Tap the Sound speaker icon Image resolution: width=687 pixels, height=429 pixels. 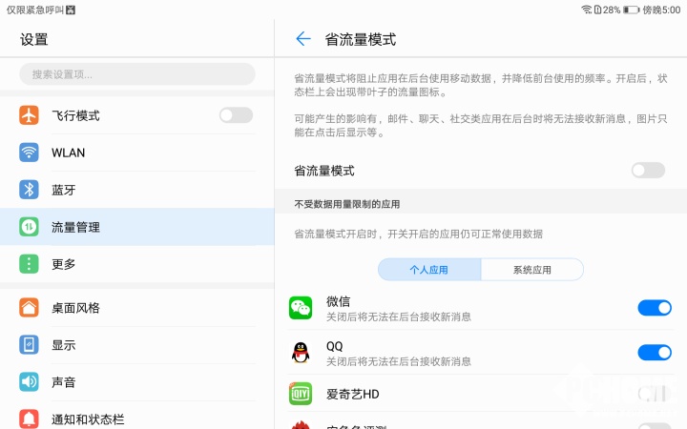click(29, 382)
